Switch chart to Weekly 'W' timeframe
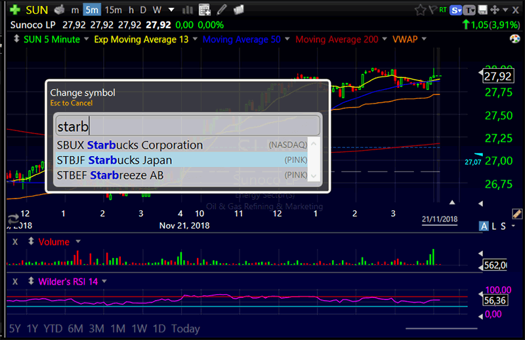The image size is (525, 340). pyautogui.click(x=157, y=10)
